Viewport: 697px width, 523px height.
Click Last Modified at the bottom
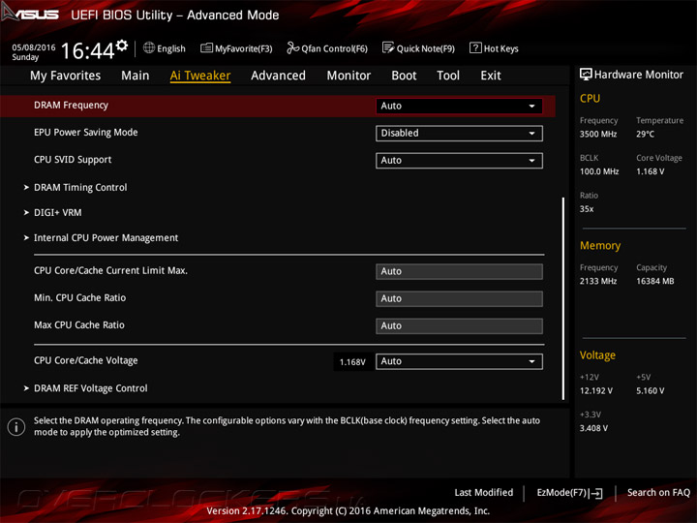pos(484,492)
